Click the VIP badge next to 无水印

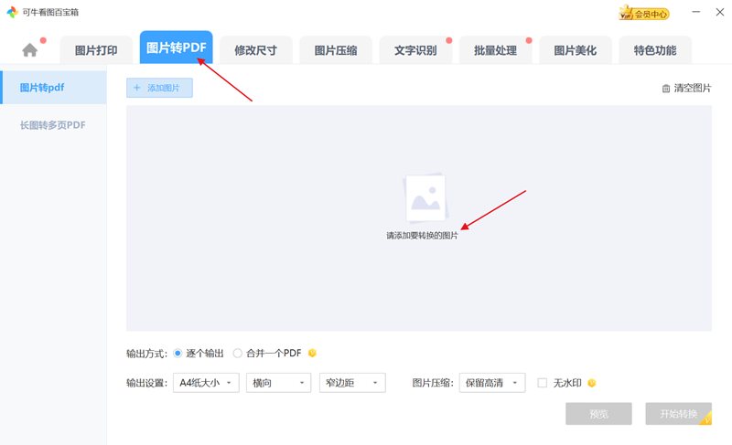(591, 383)
